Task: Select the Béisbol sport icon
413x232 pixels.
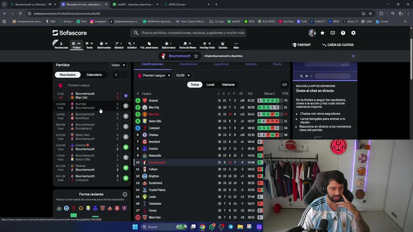Action: point(119,45)
